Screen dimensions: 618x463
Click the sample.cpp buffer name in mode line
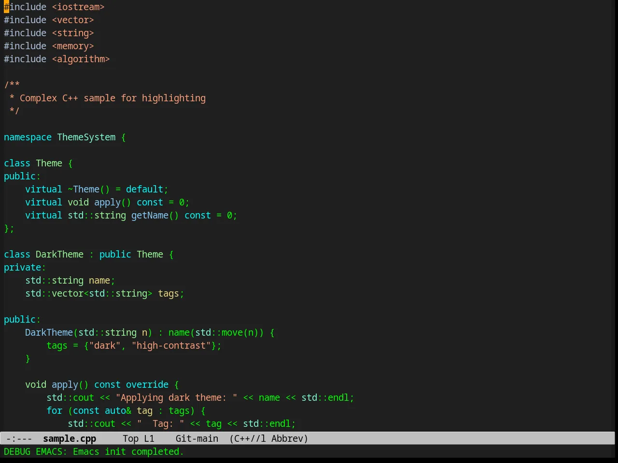(x=70, y=438)
